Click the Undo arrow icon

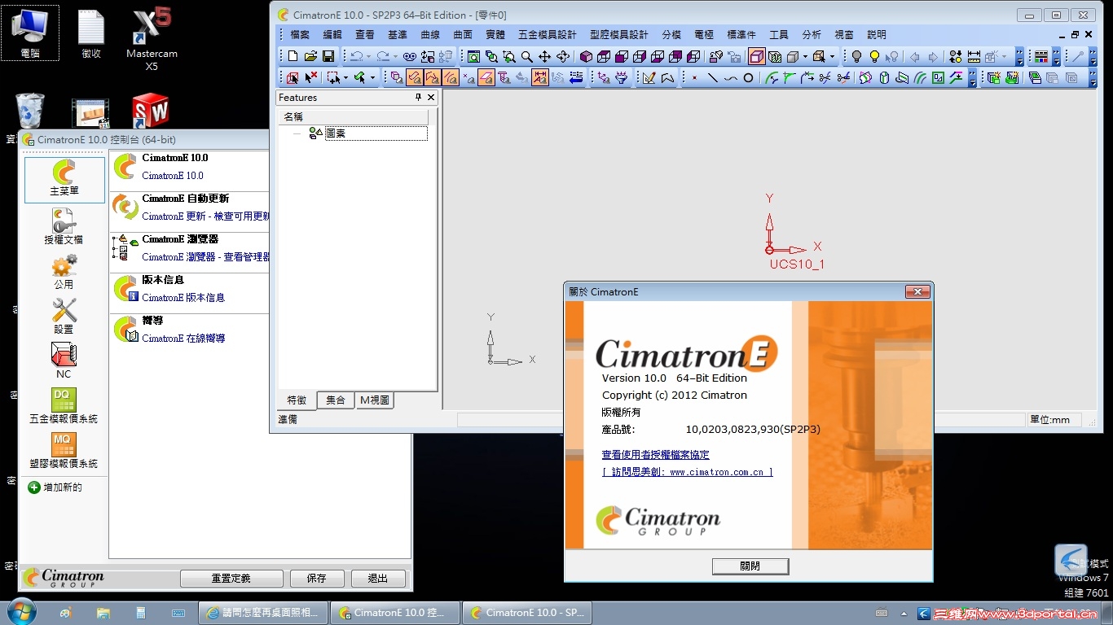coord(357,56)
